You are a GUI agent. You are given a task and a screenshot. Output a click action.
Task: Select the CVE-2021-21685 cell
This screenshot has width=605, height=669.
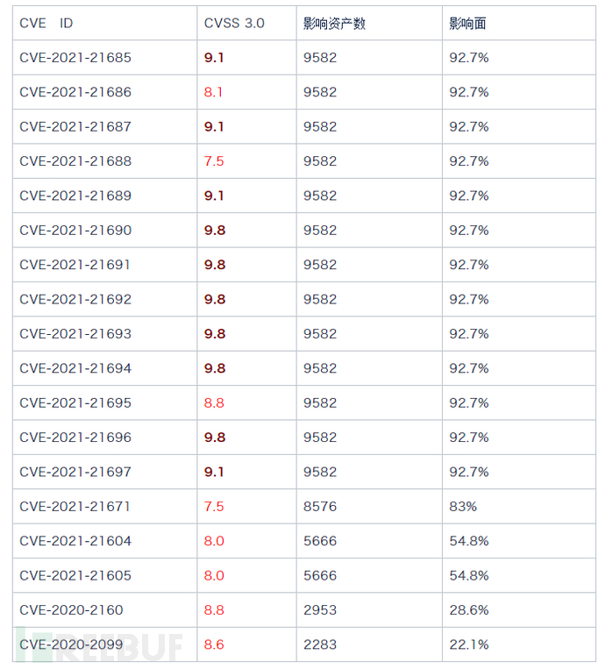point(75,58)
